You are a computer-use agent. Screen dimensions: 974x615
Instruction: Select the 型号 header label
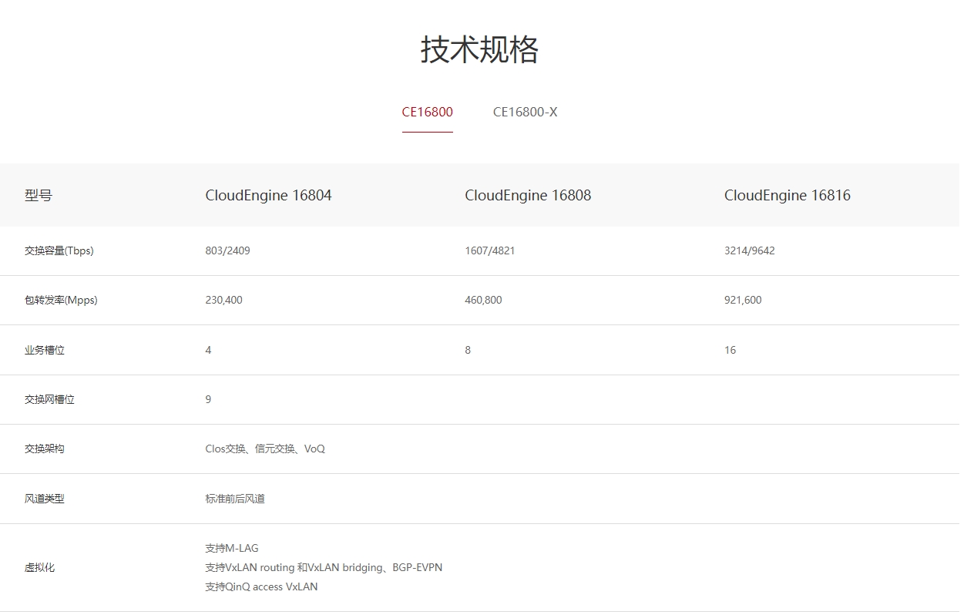(x=39, y=196)
